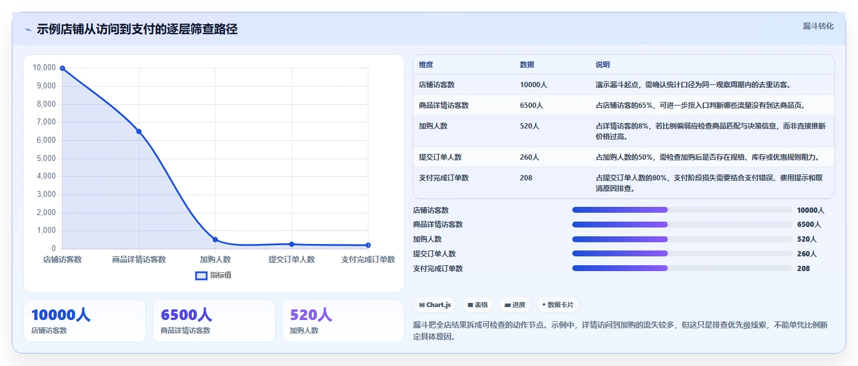Click the 店铺访客数 x-axis label
Screen dimensions: 858x366
click(x=63, y=259)
